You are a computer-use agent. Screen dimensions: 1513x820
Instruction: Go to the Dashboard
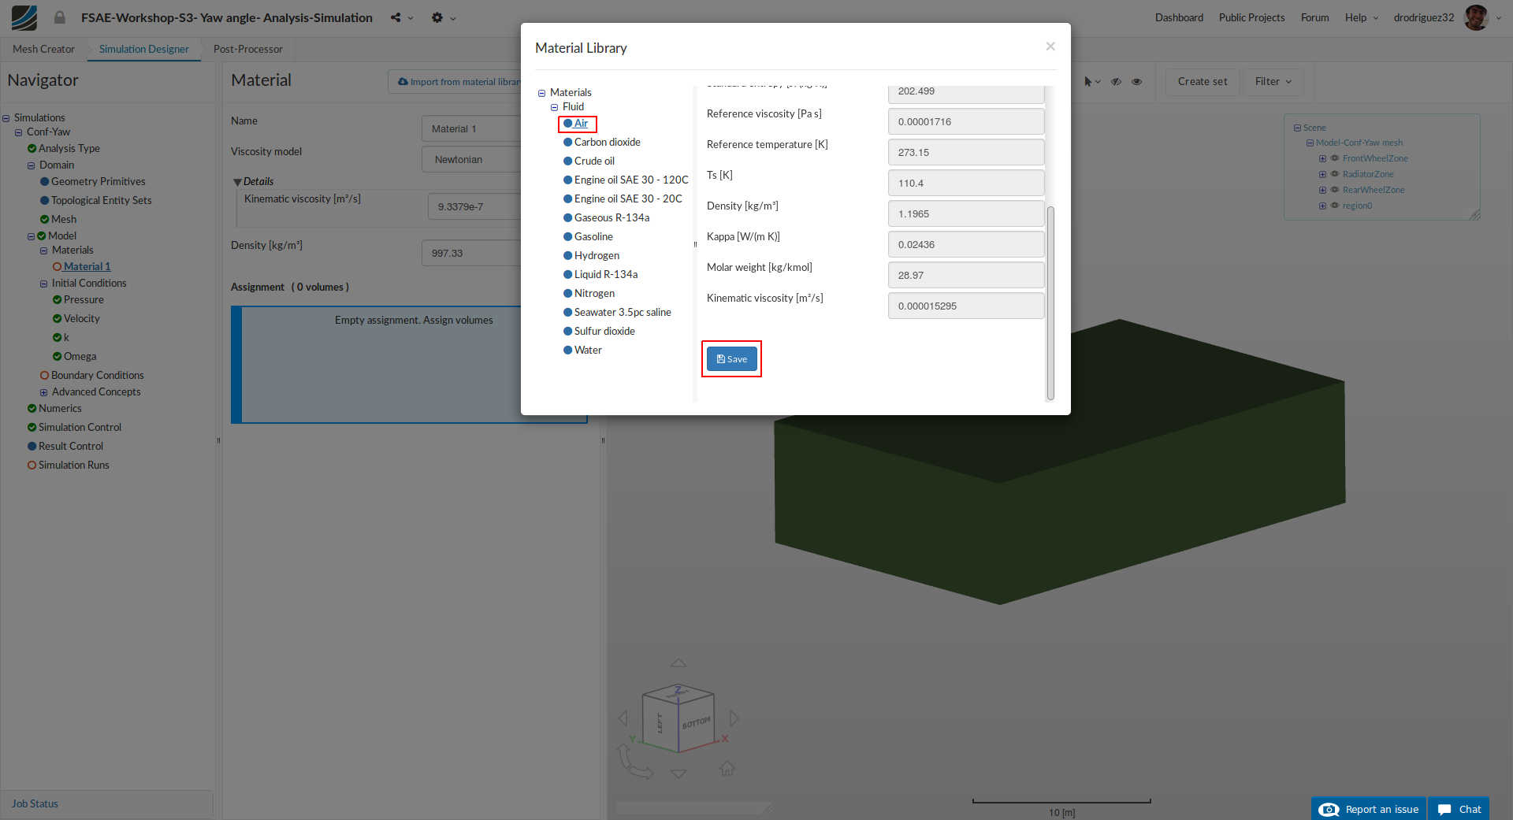[x=1179, y=17]
